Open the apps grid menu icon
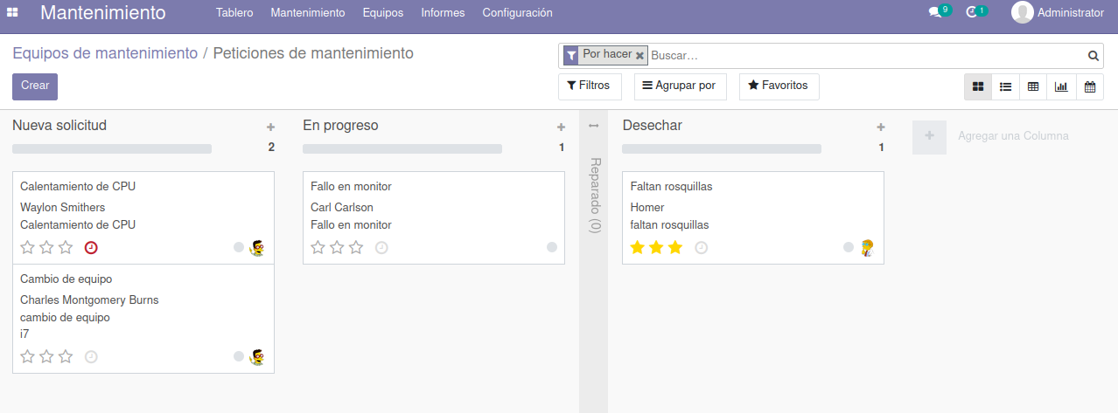The height and width of the screenshot is (413, 1118). coord(12,13)
